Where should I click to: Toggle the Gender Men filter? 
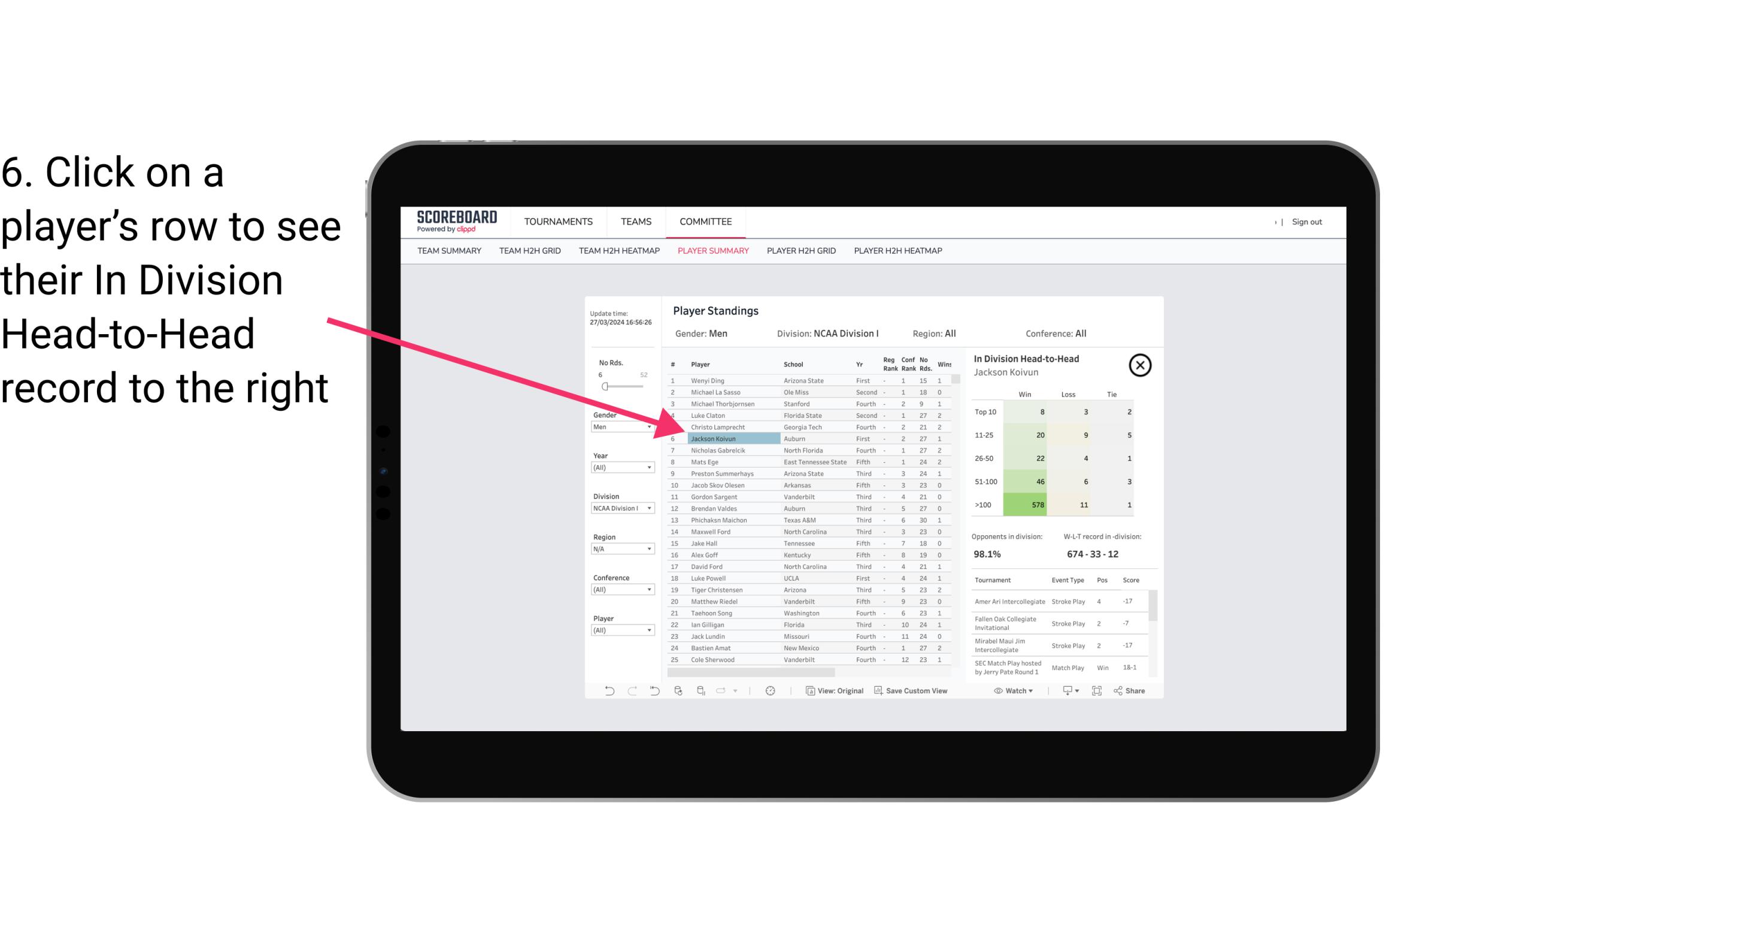tap(618, 427)
